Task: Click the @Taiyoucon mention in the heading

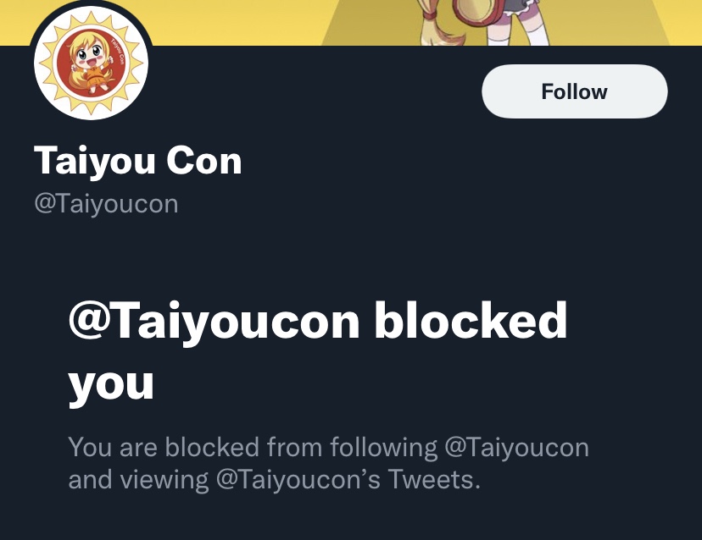Action: coord(214,321)
